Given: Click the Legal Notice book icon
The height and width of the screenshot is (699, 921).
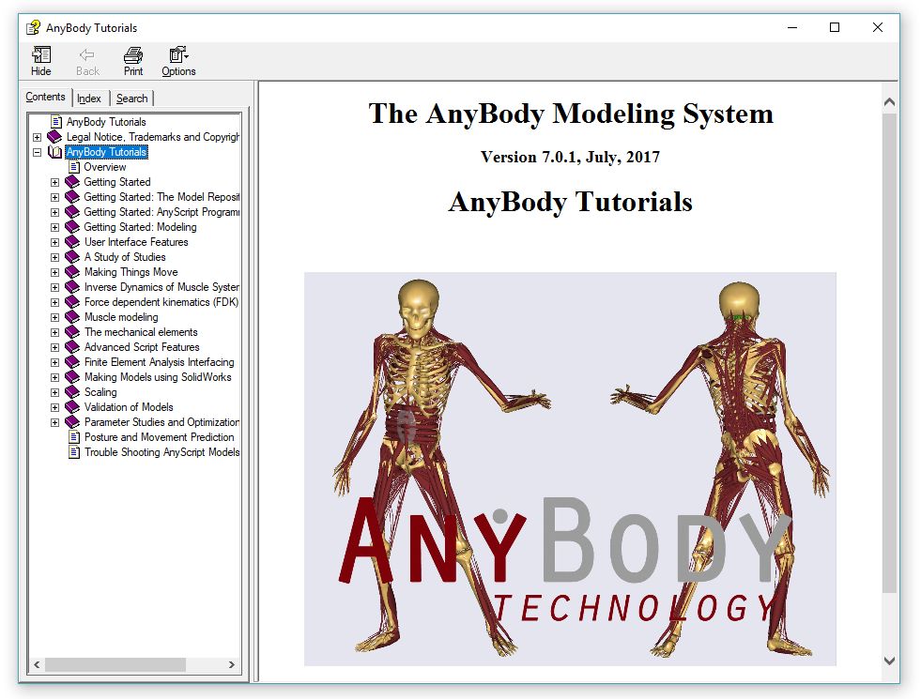Looking at the screenshot, I should pyautogui.click(x=54, y=137).
